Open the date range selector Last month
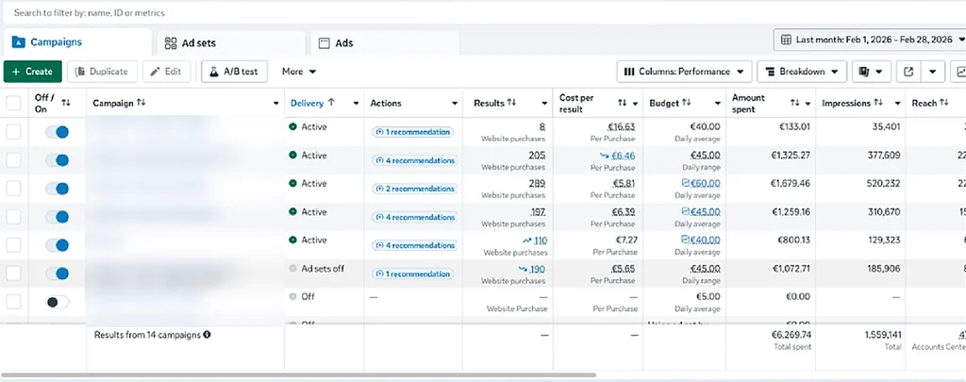The image size is (966, 382). pyautogui.click(x=869, y=40)
